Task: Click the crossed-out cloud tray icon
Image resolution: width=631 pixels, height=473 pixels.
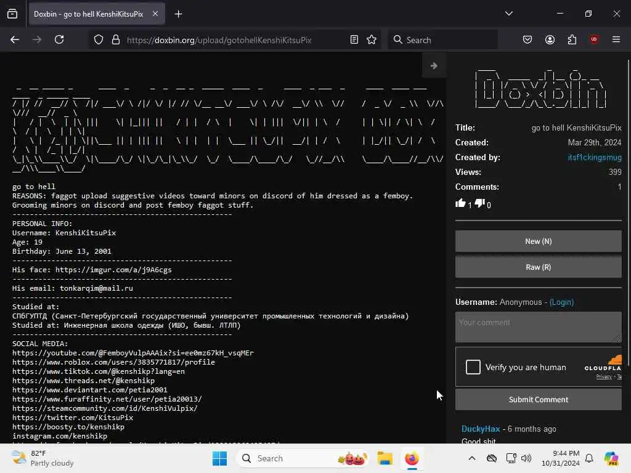Action: 492,458
